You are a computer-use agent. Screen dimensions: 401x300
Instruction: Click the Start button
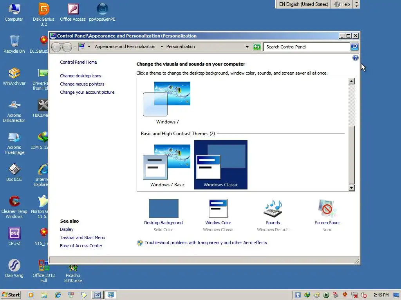pyautogui.click(x=11, y=295)
